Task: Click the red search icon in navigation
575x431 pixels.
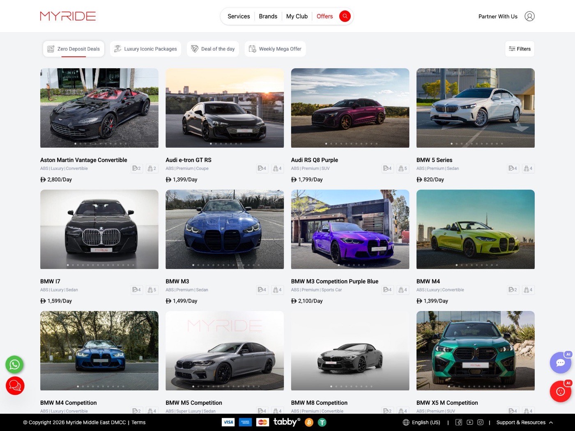Action: click(x=345, y=16)
